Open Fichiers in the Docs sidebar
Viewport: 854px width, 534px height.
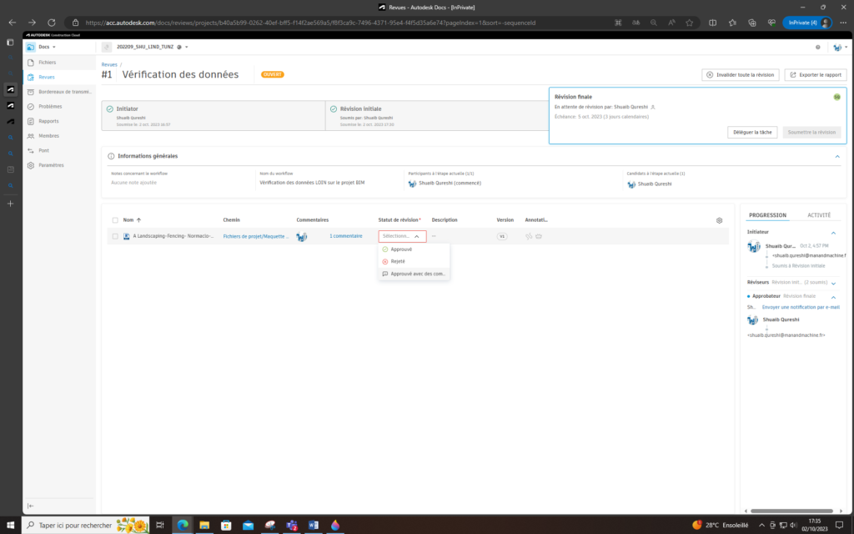point(47,63)
